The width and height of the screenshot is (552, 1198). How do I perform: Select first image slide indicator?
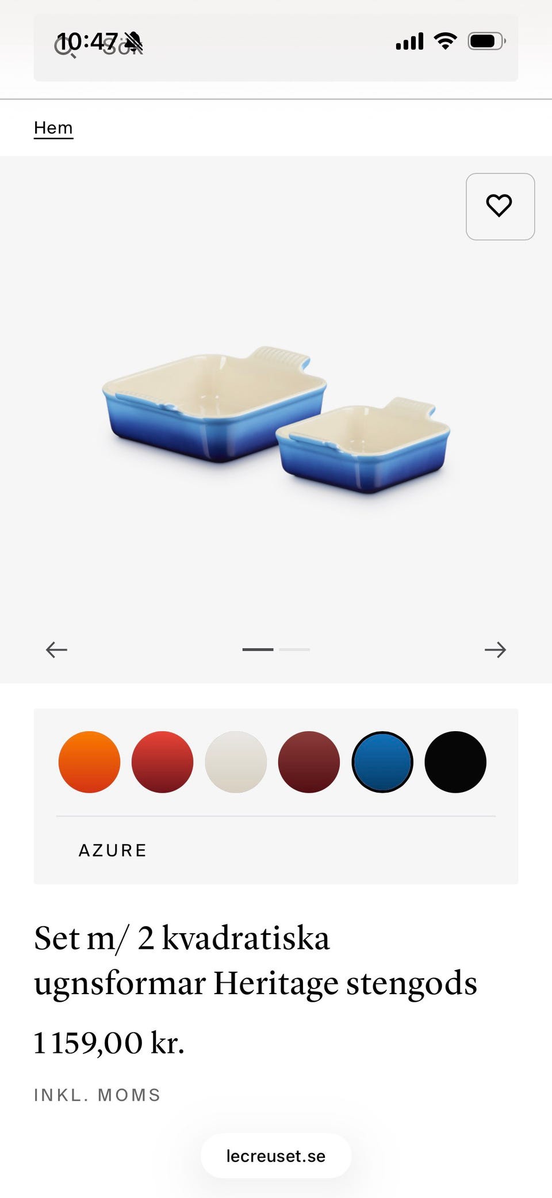pyautogui.click(x=258, y=649)
